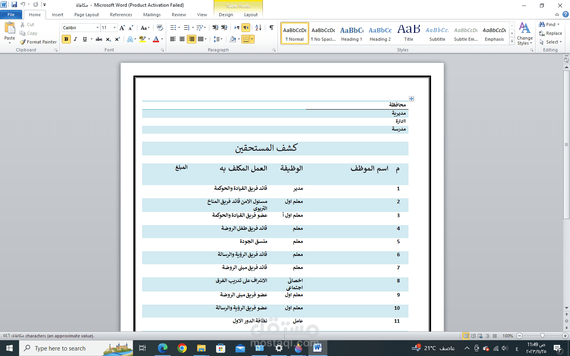Activate the Format Painter tool
The width and height of the screenshot is (570, 356).
click(x=38, y=42)
